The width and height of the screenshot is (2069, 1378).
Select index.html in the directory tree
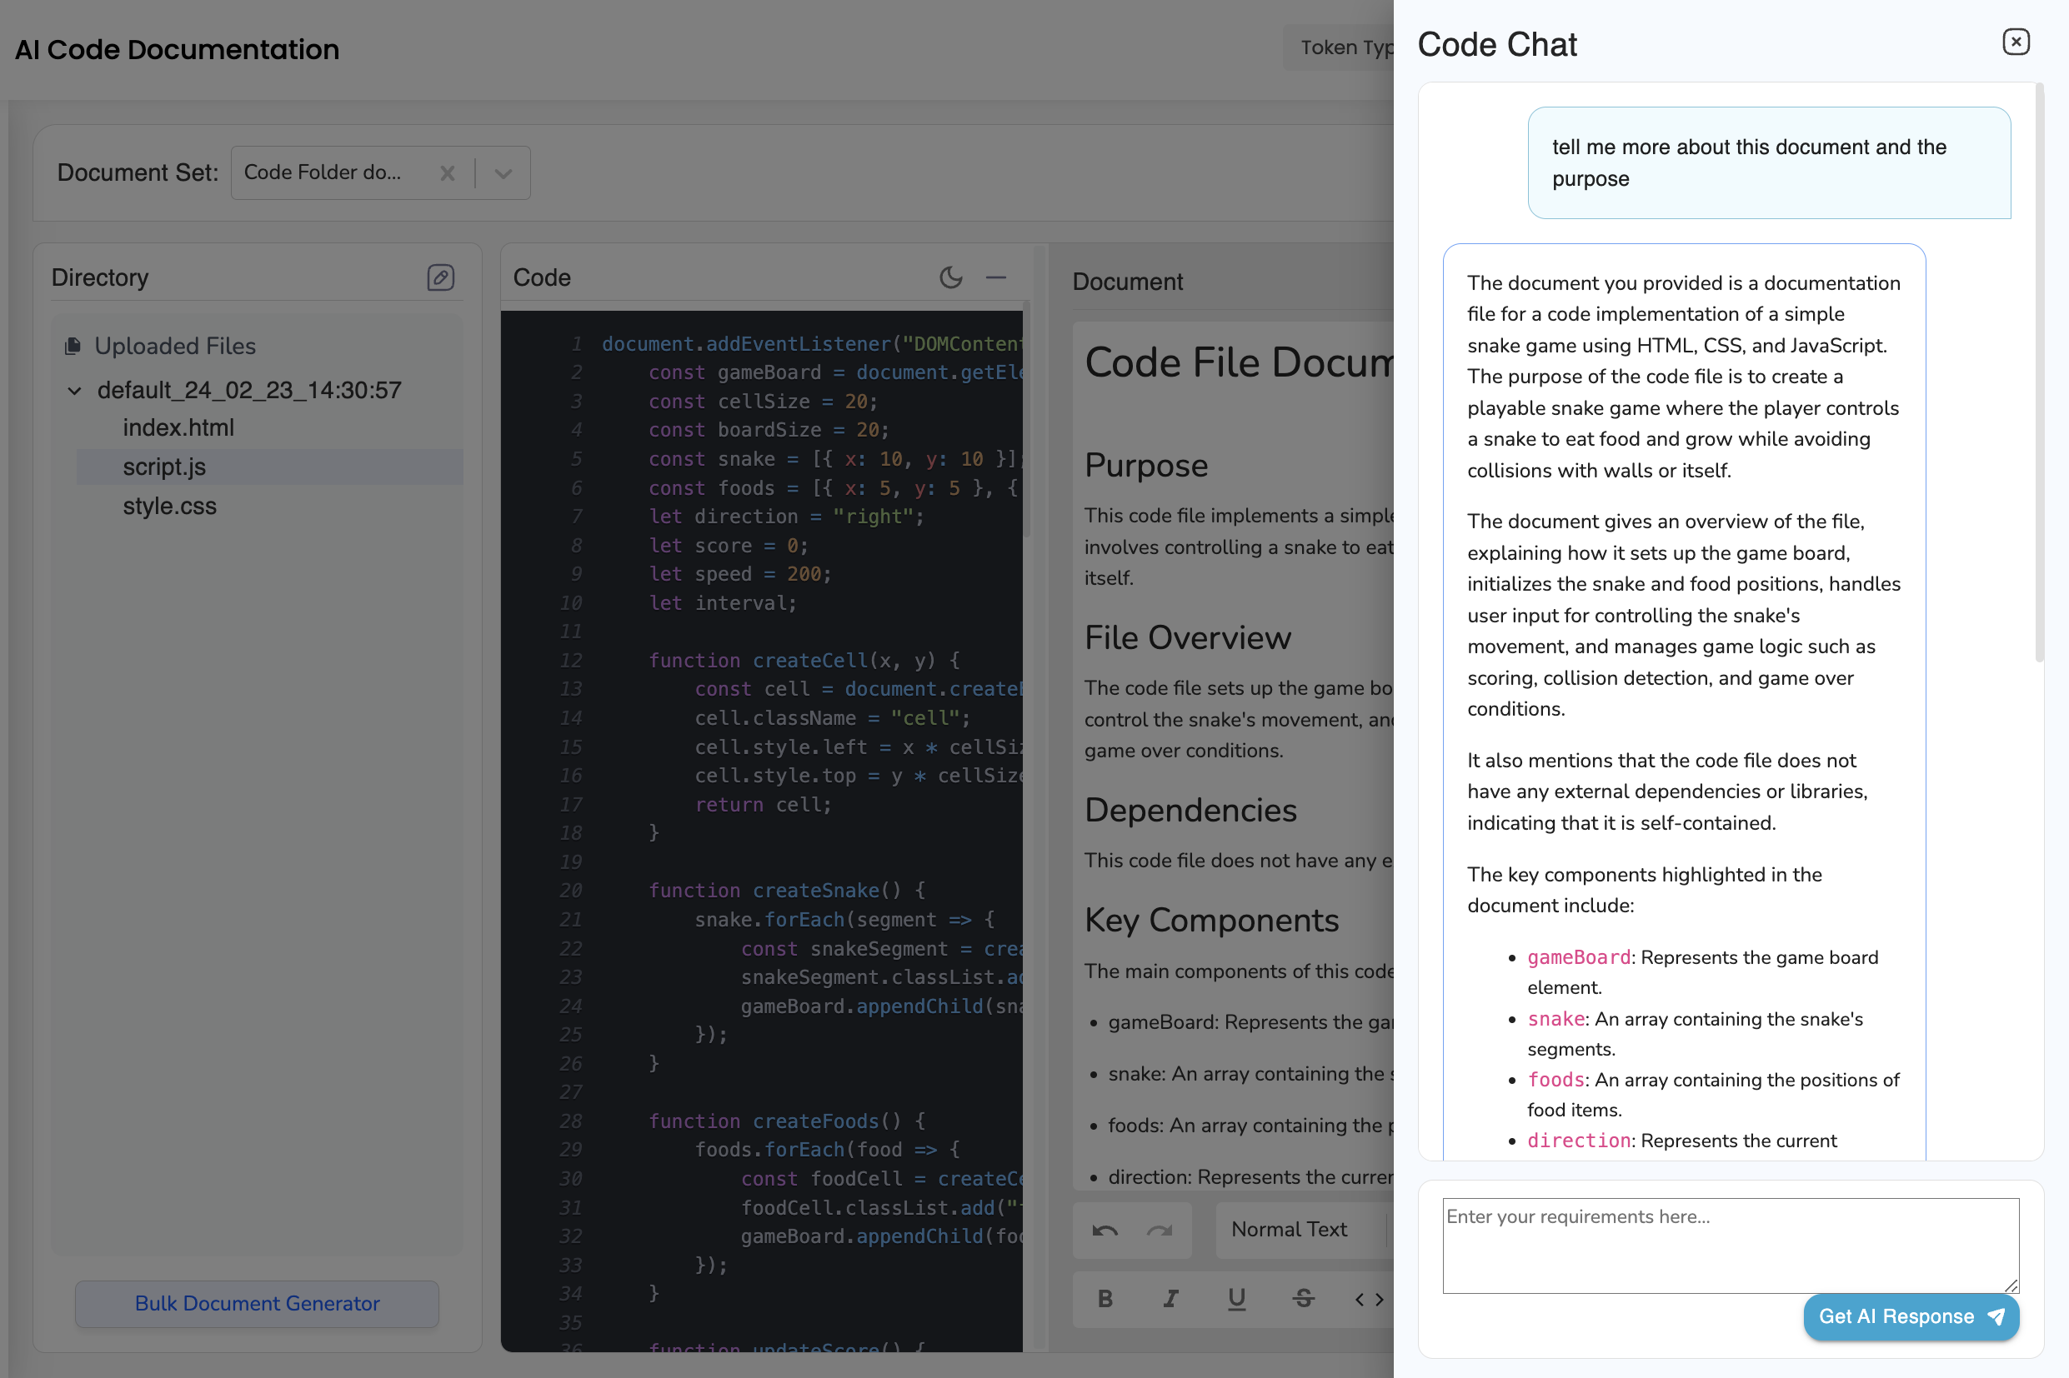pyautogui.click(x=178, y=428)
